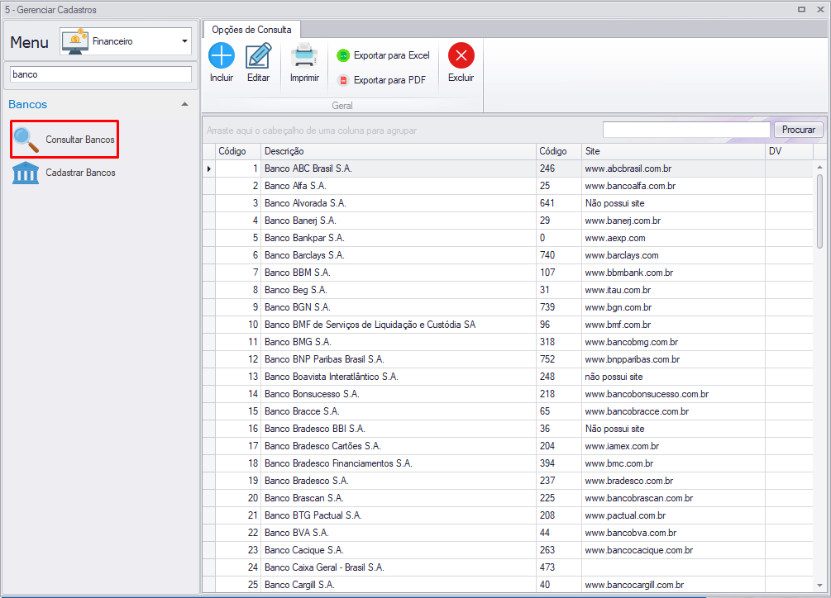831x598 pixels.
Task: Sort by the Descrição column header
Action: 399,151
